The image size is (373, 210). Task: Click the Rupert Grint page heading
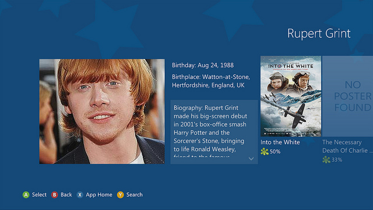319,33
